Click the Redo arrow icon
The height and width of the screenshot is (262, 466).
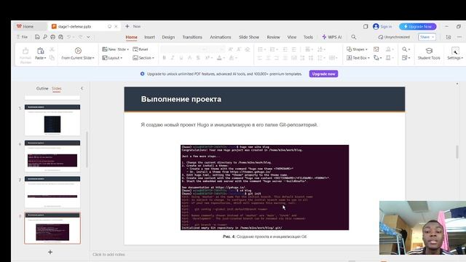point(80,37)
